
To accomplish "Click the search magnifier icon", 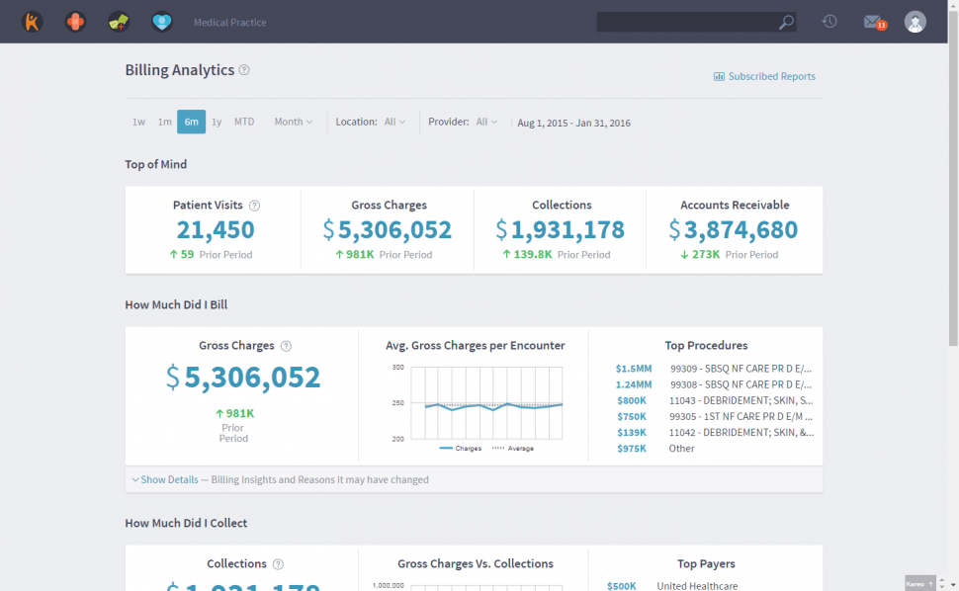I will (786, 22).
